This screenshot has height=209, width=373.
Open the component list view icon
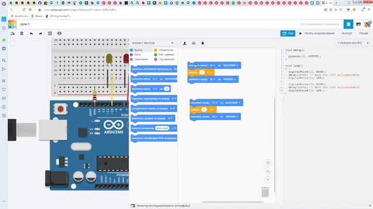pyautogui.click(x=358, y=24)
